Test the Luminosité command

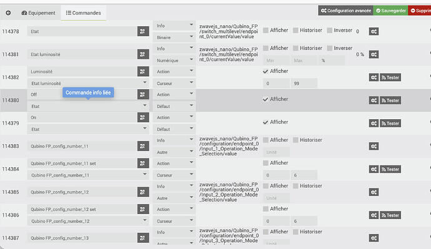tap(390, 77)
